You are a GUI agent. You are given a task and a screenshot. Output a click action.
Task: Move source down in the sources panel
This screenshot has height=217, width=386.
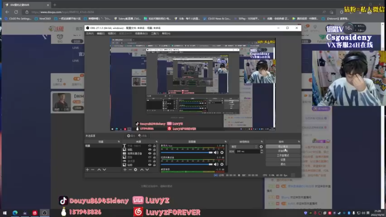coord(147,170)
